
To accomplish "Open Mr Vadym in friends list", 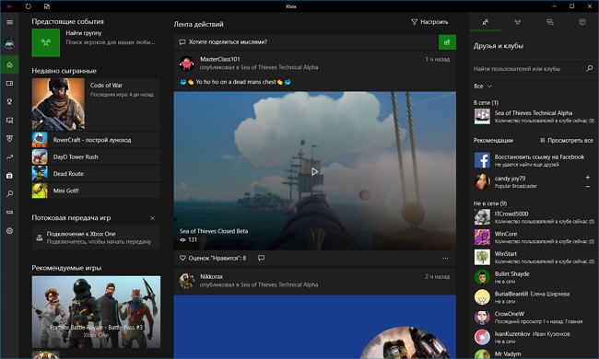I will 534,354.
